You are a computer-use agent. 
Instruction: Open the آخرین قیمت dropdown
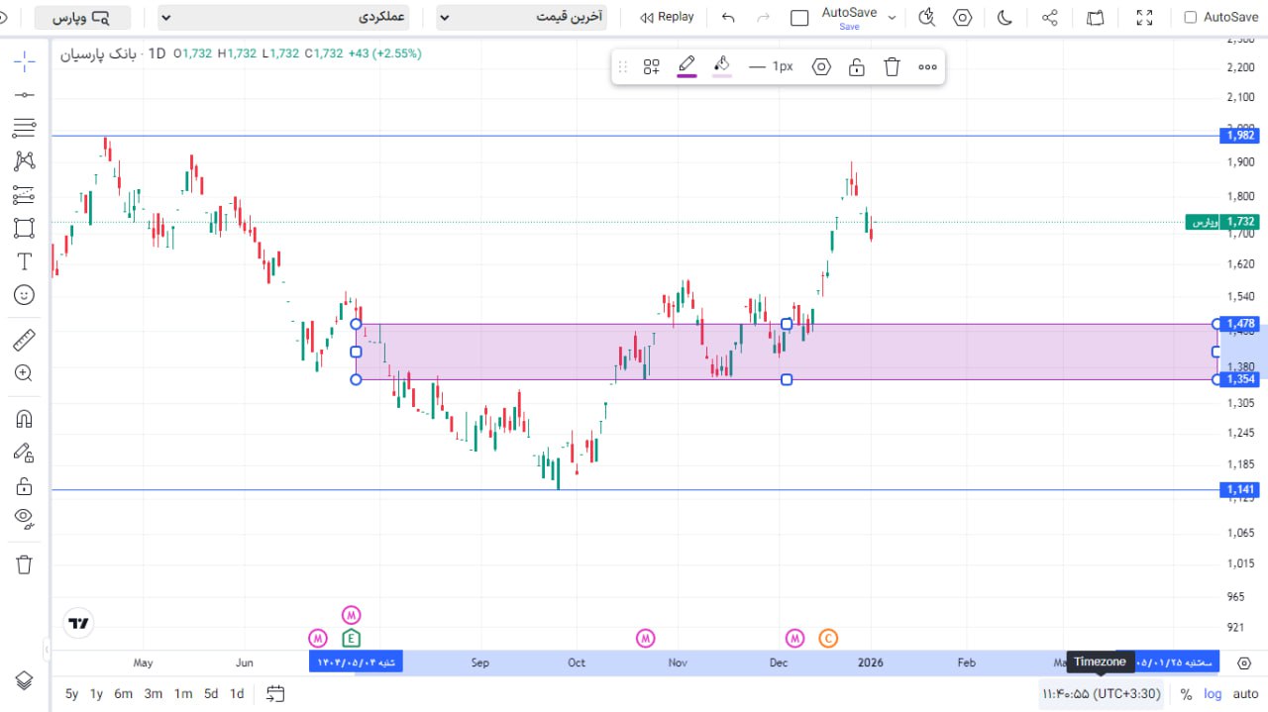pyautogui.click(x=521, y=17)
